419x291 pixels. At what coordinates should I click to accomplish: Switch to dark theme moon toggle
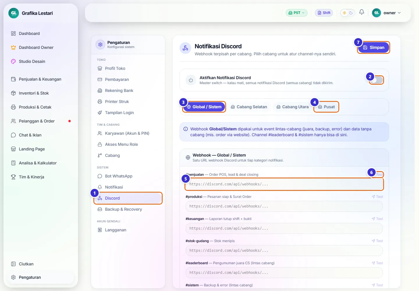click(x=351, y=13)
